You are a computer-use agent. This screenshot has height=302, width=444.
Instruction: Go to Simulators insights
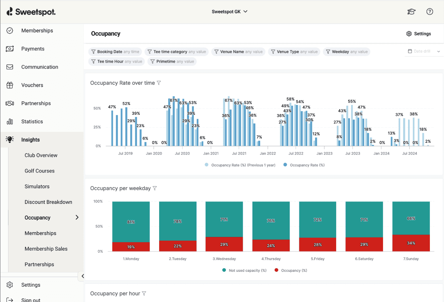[x=37, y=186]
